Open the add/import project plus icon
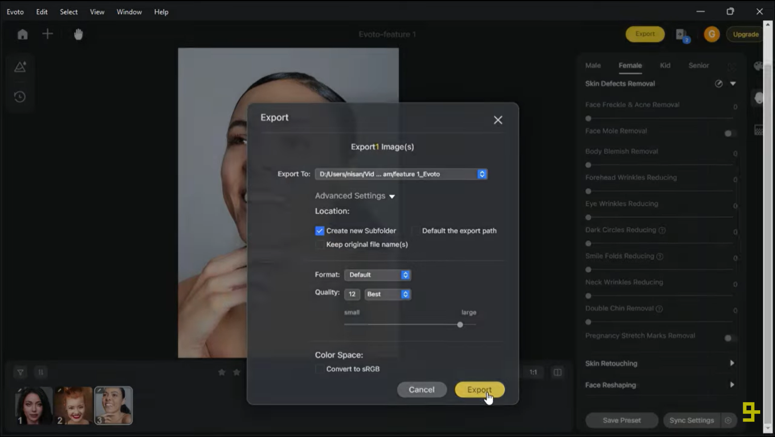 pos(48,34)
